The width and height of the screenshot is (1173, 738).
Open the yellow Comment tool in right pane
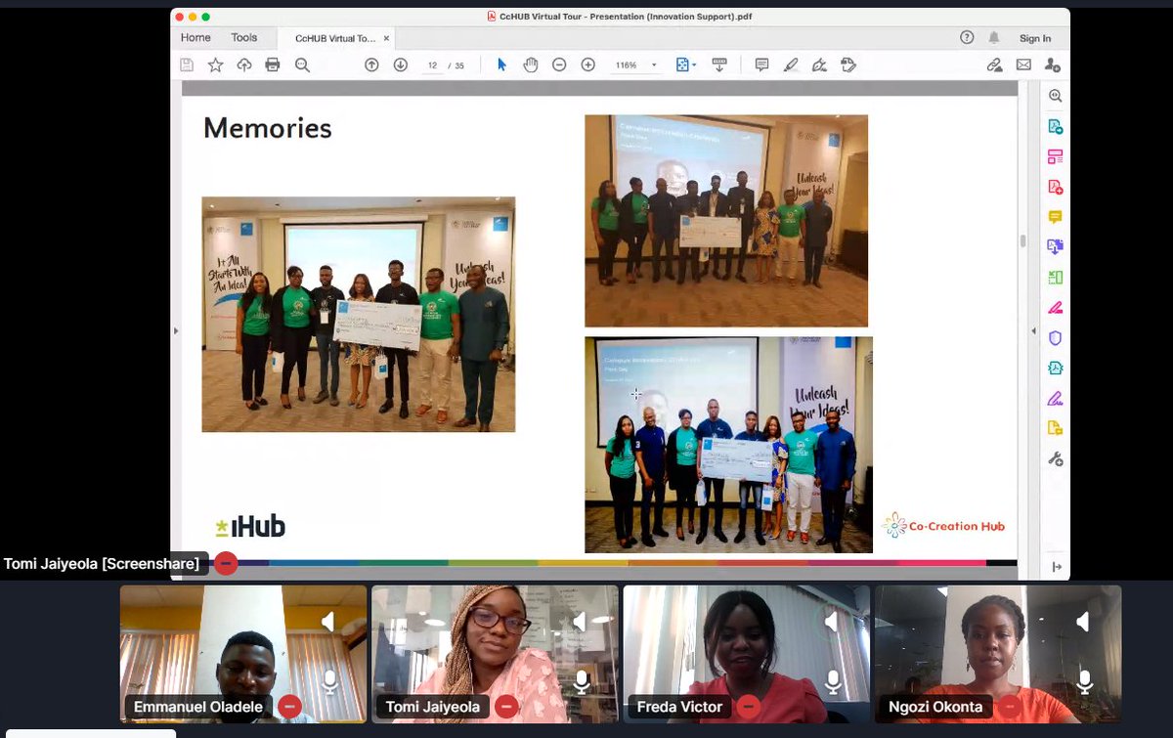pyautogui.click(x=1055, y=217)
